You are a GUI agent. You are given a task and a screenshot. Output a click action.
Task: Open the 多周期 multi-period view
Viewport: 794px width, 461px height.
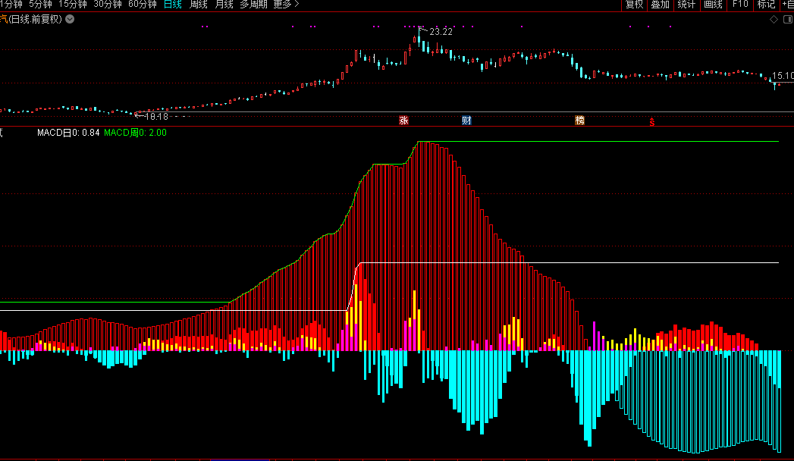[x=253, y=5]
